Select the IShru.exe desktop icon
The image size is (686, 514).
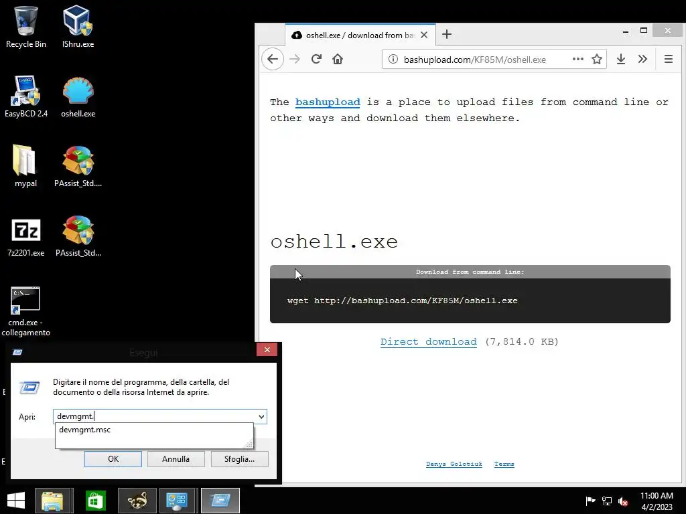point(78,26)
